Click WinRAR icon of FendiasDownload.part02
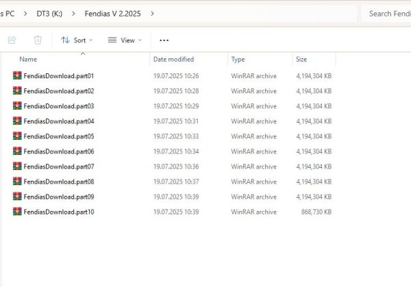411x287 pixels. (17, 91)
